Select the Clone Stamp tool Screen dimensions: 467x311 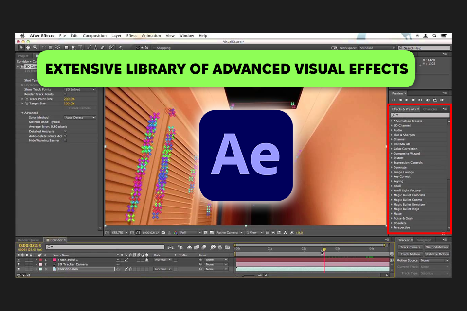coord(95,48)
